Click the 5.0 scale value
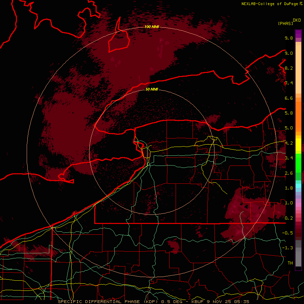Screen dimensions: 304x304 click(289, 128)
